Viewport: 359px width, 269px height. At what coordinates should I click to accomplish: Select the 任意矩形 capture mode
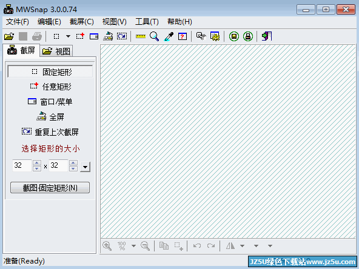pyautogui.click(x=50, y=87)
